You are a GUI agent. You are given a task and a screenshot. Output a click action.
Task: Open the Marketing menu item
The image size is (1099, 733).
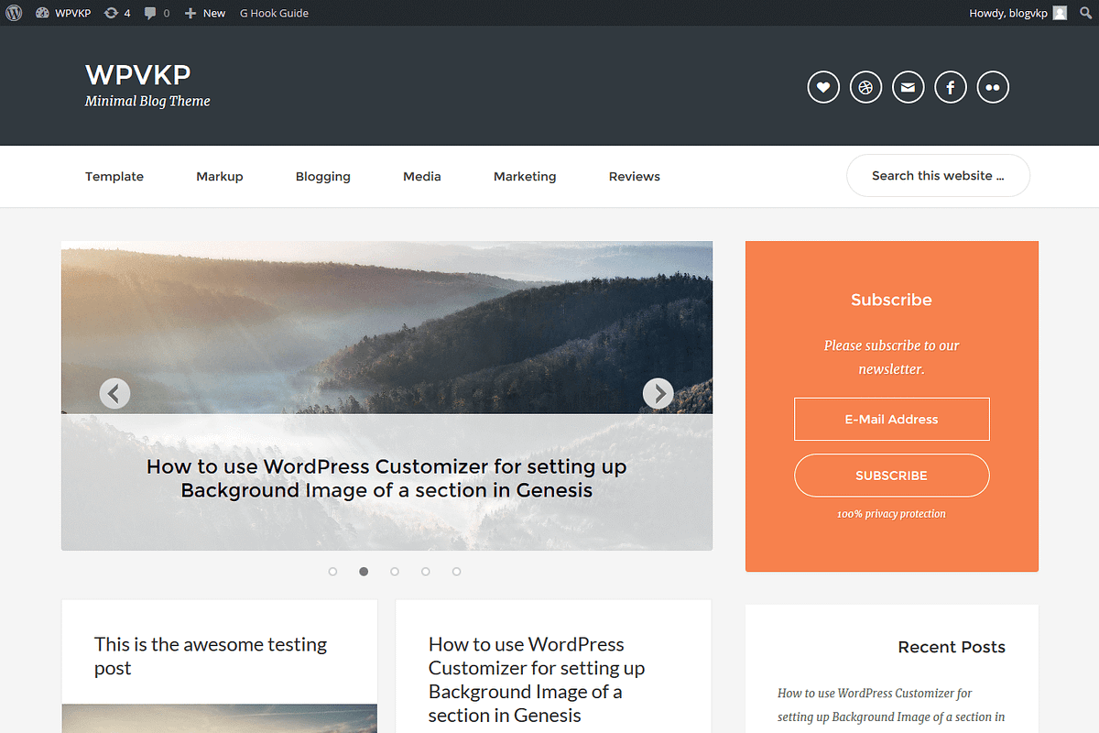coord(525,176)
